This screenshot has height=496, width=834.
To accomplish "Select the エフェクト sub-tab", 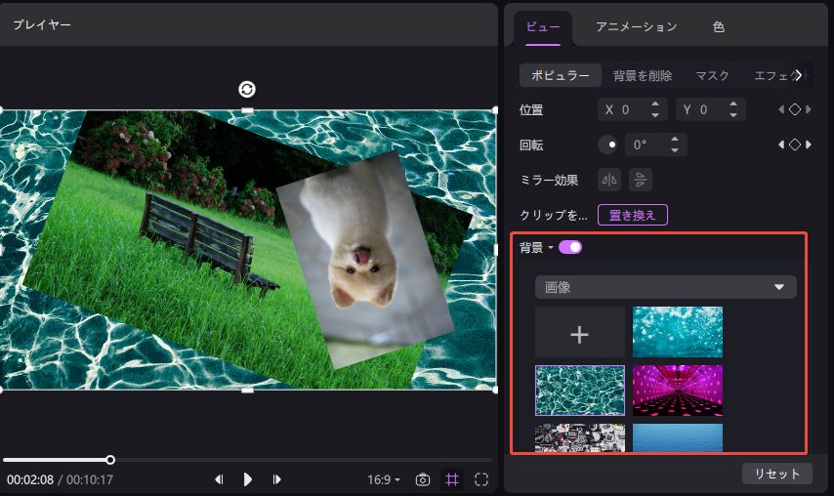I will click(773, 75).
